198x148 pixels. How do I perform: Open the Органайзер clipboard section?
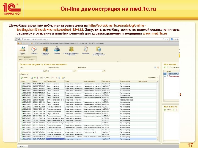[86, 50]
